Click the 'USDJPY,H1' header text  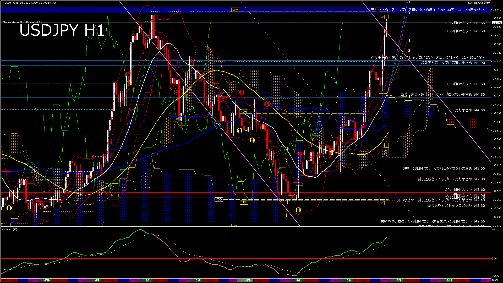[11, 3]
